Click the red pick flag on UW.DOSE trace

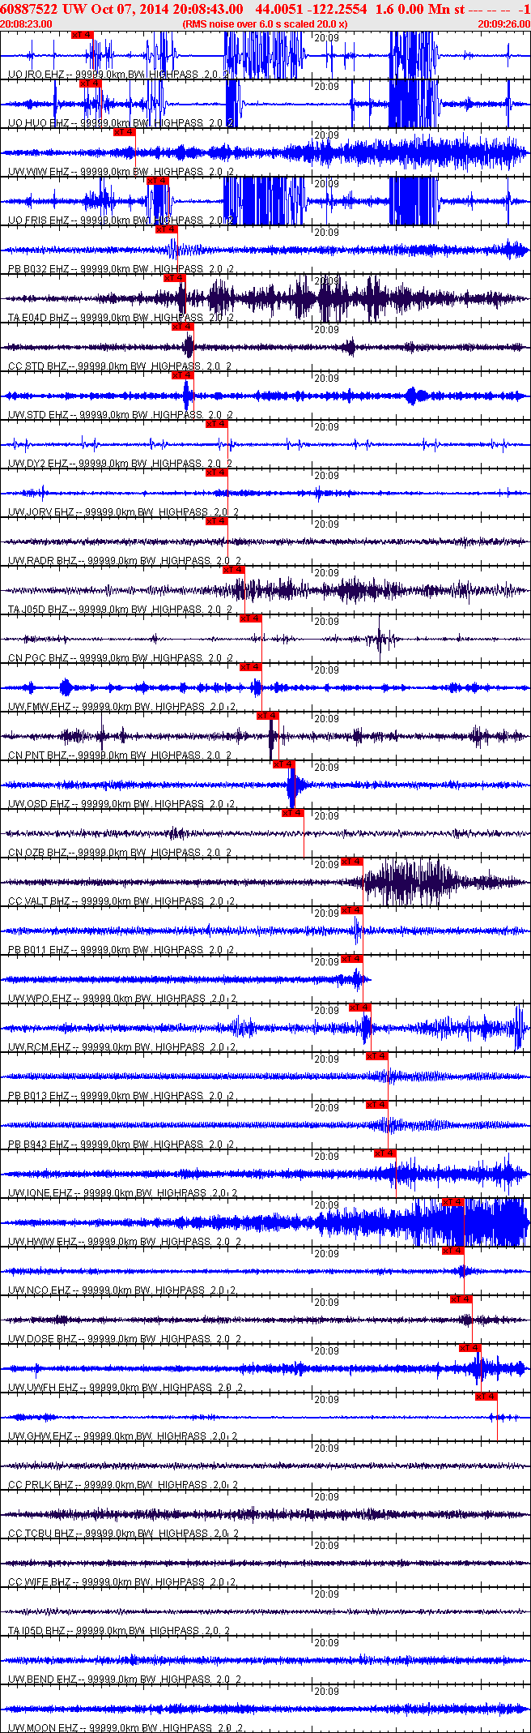click(x=461, y=1299)
